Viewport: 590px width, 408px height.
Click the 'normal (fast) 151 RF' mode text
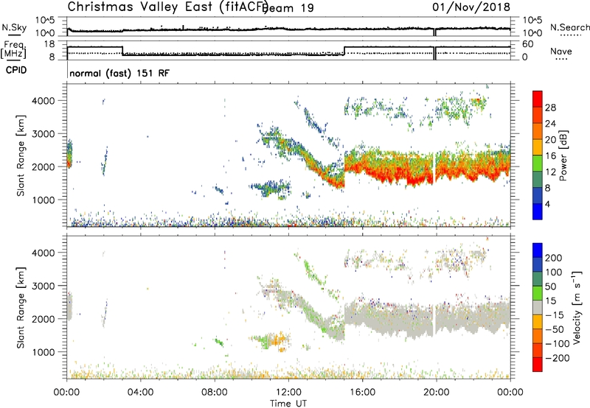[x=119, y=73]
